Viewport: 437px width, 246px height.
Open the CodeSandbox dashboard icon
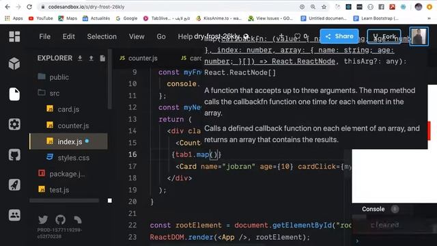[14, 36]
